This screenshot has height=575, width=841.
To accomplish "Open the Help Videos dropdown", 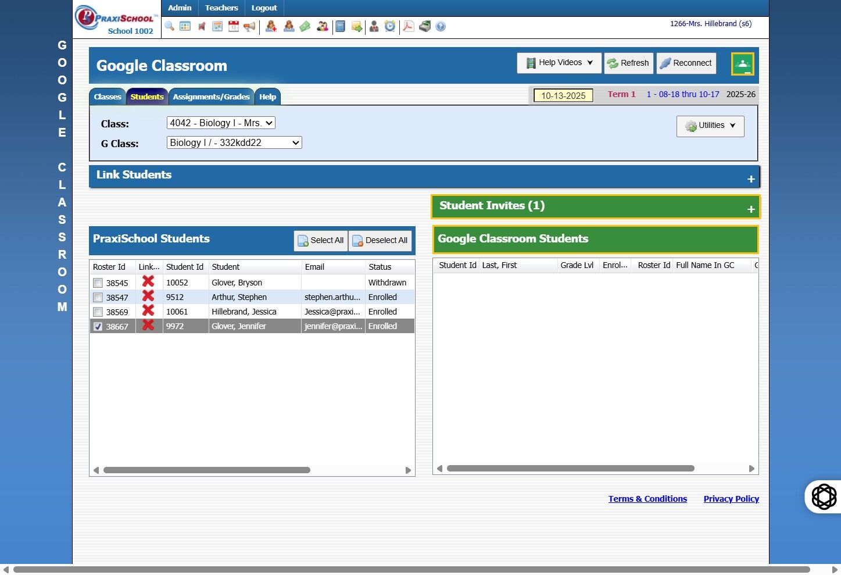I will (x=559, y=63).
